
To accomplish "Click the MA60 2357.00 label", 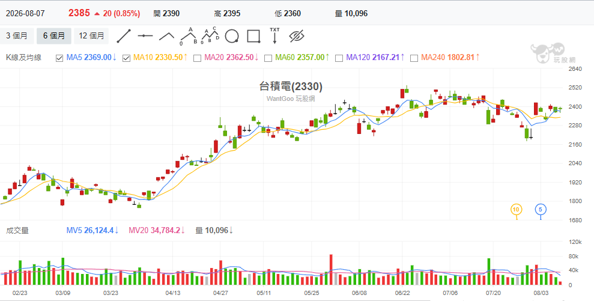I will 302,58.
